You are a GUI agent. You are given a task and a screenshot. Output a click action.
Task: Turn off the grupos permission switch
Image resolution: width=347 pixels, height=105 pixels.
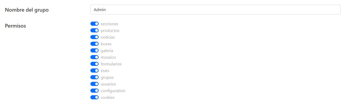[x=95, y=77]
